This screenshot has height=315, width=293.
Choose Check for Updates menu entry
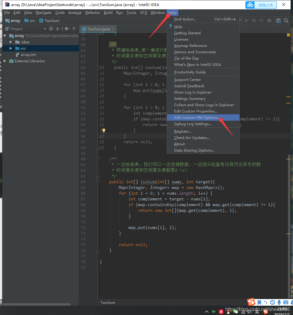pyautogui.click(x=203, y=137)
